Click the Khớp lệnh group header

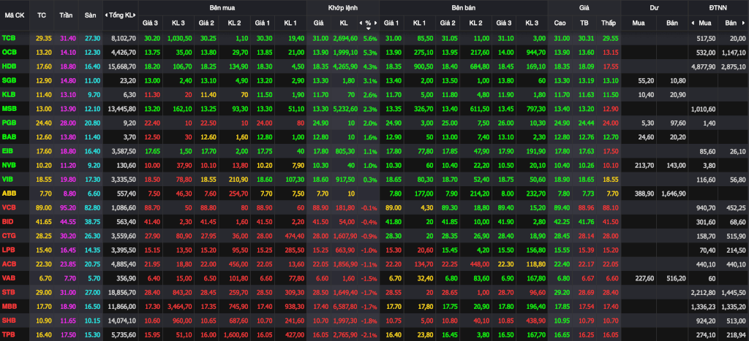(x=343, y=8)
